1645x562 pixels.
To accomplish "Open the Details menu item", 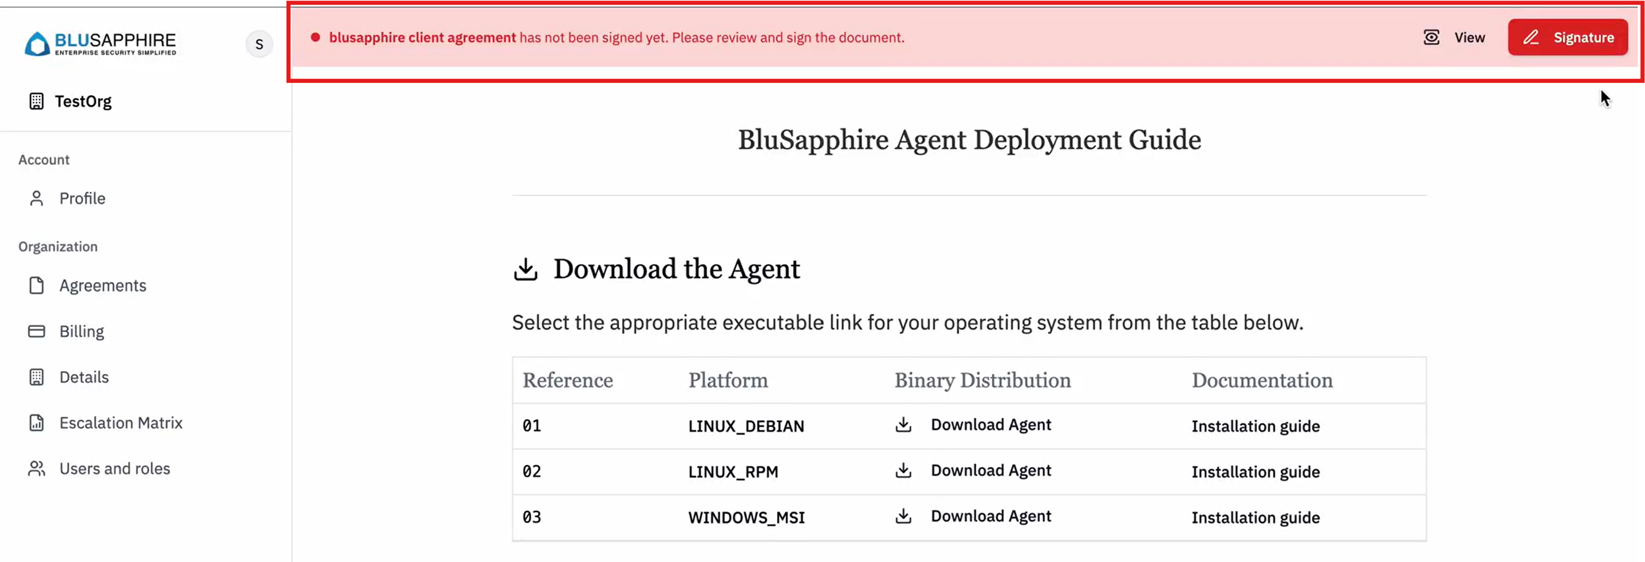I will (x=84, y=377).
